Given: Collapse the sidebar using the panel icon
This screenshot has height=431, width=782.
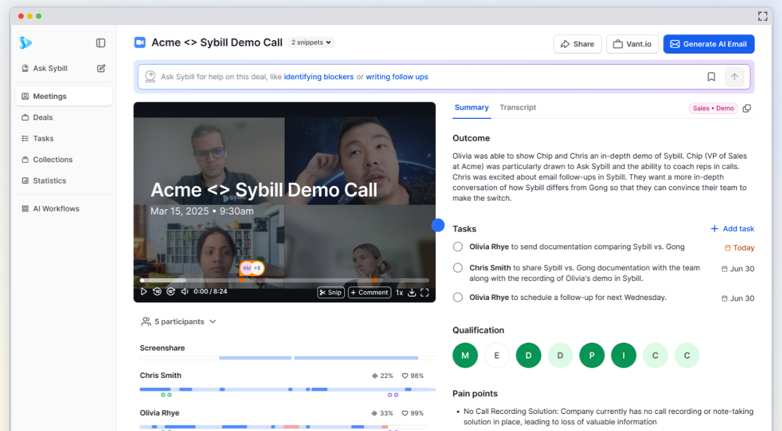Looking at the screenshot, I should [x=101, y=43].
